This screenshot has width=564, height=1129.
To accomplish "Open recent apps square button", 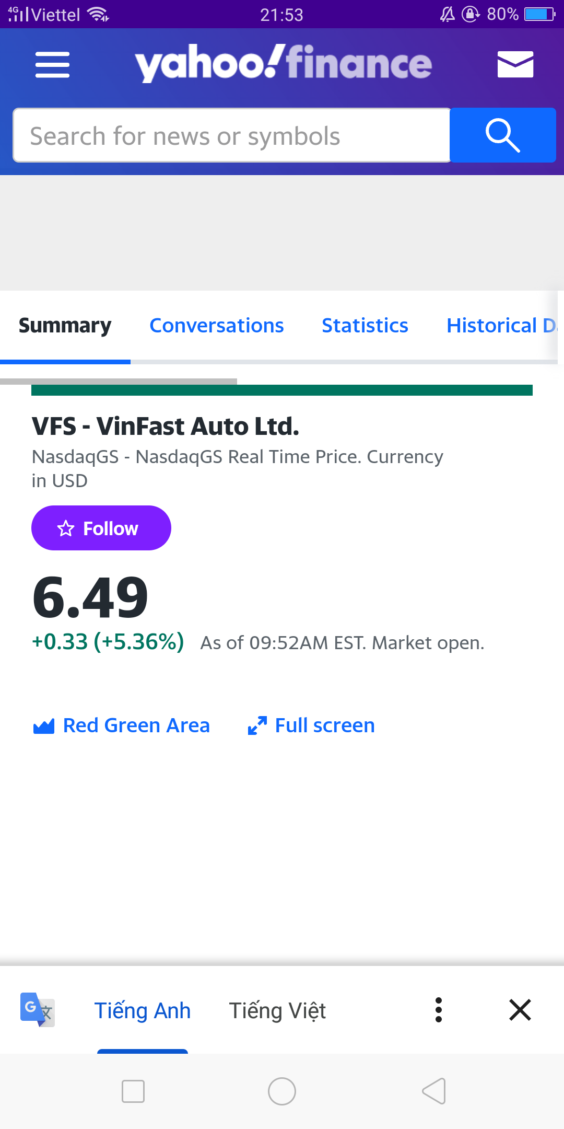I will coord(133,1091).
